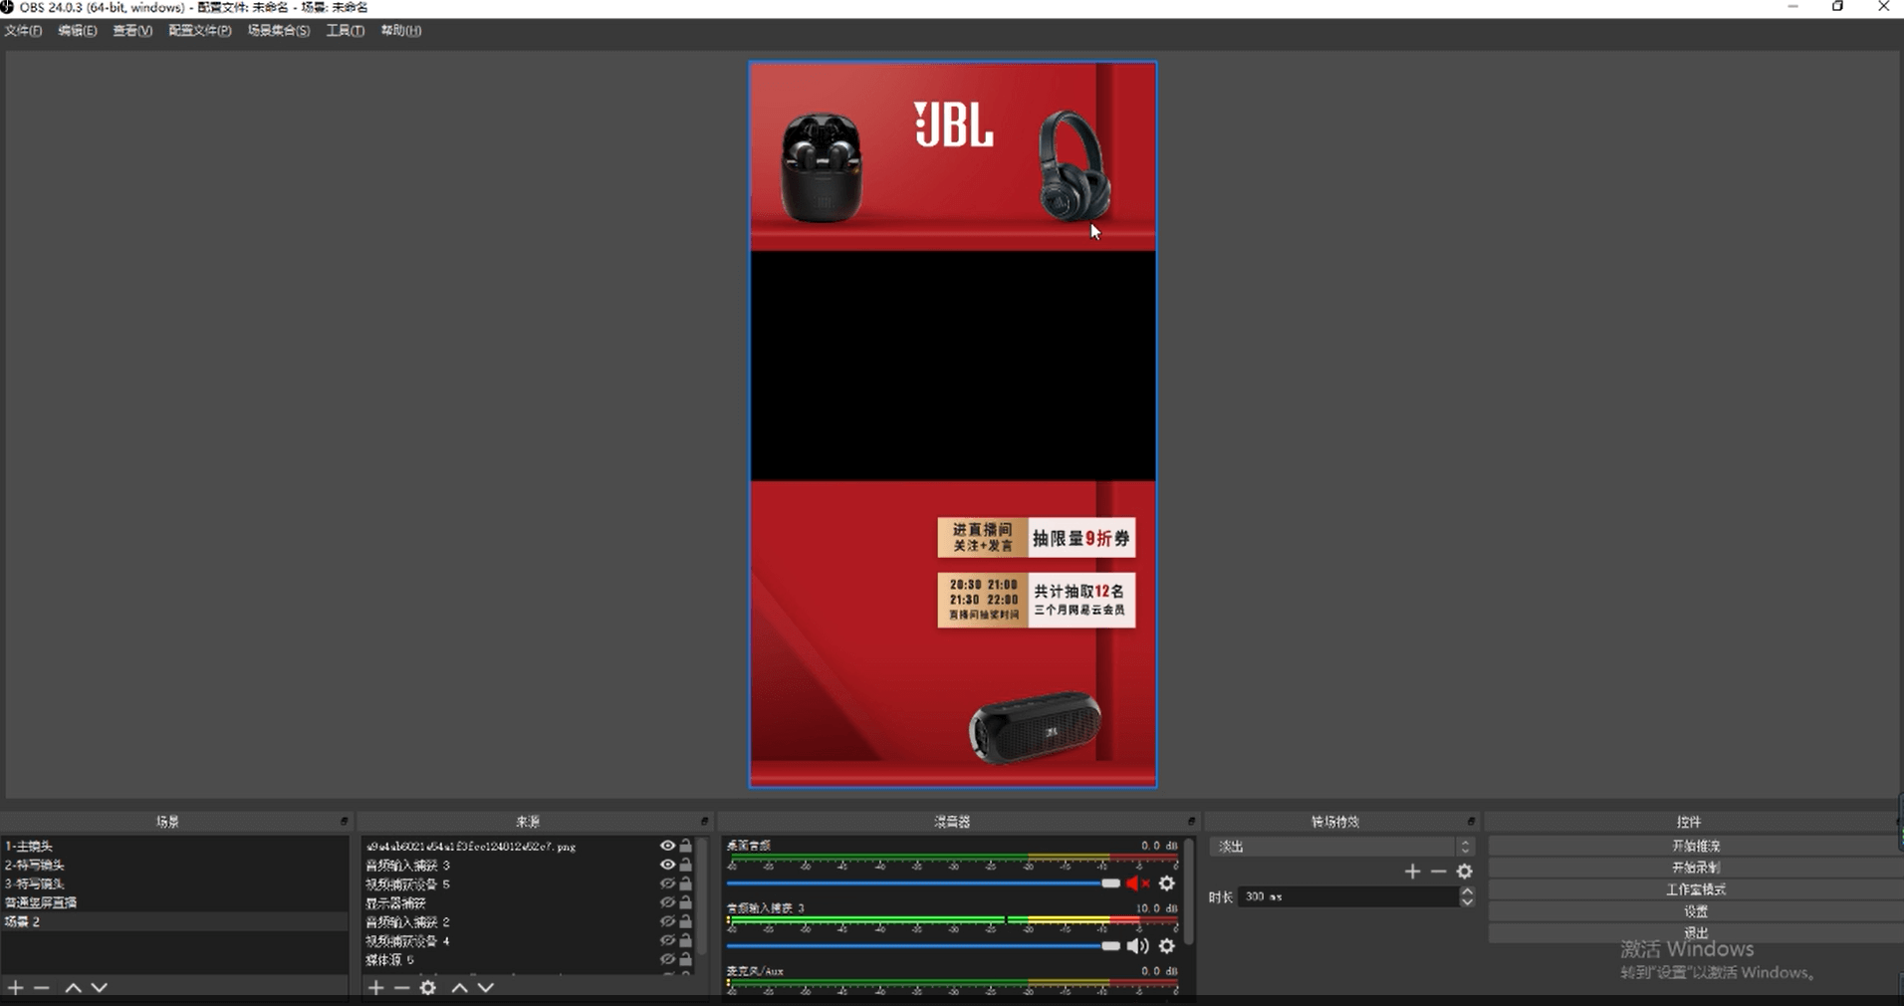1904x1006 pixels.
Task: Adjust 桌面音频 volume slider
Action: [923, 883]
